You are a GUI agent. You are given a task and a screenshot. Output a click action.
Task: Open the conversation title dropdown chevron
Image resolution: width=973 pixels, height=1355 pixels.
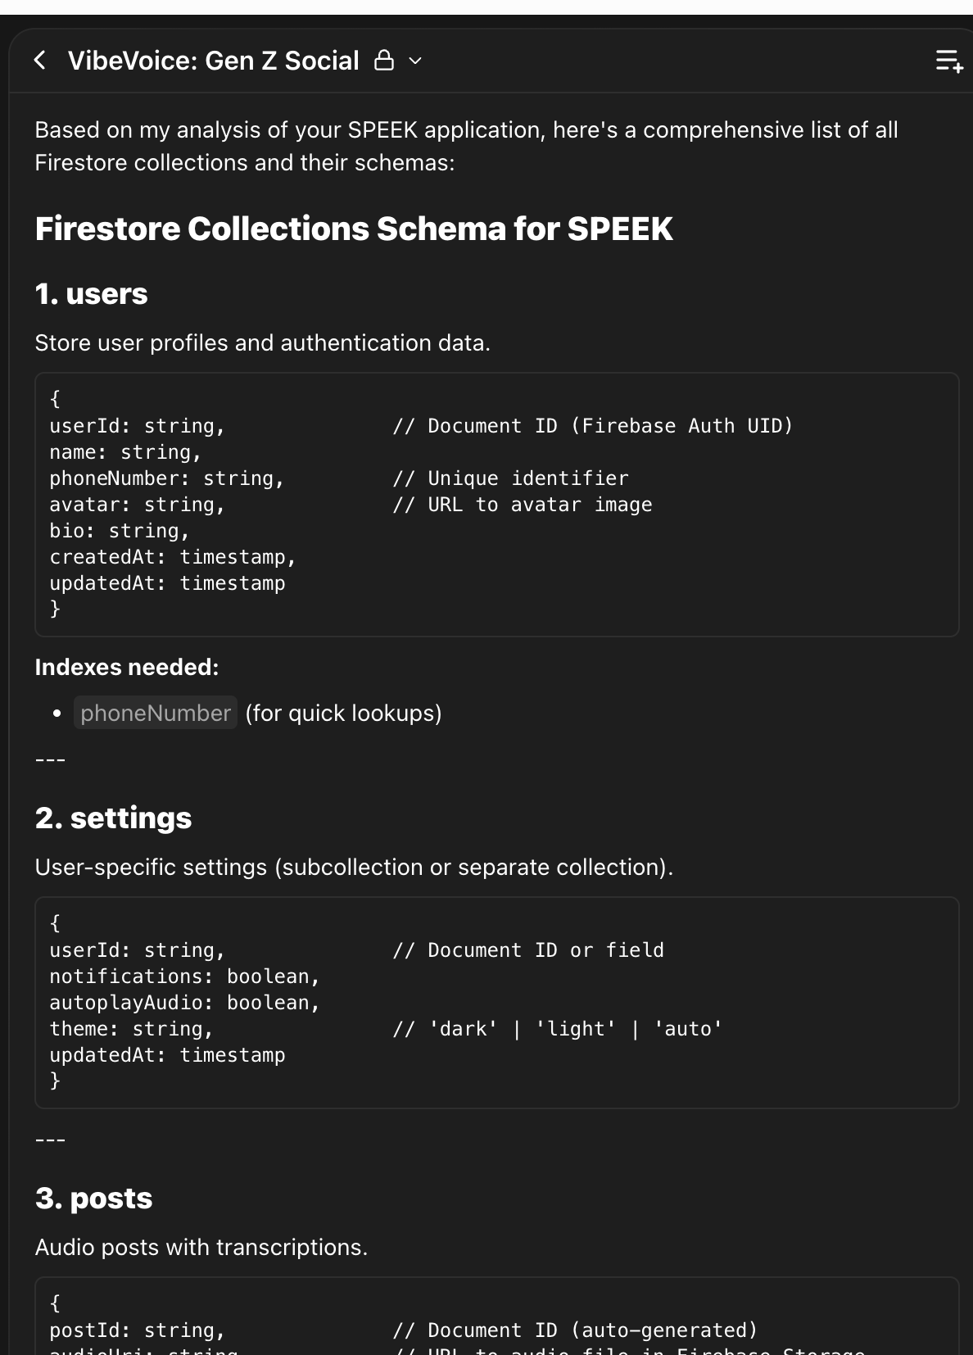click(416, 61)
